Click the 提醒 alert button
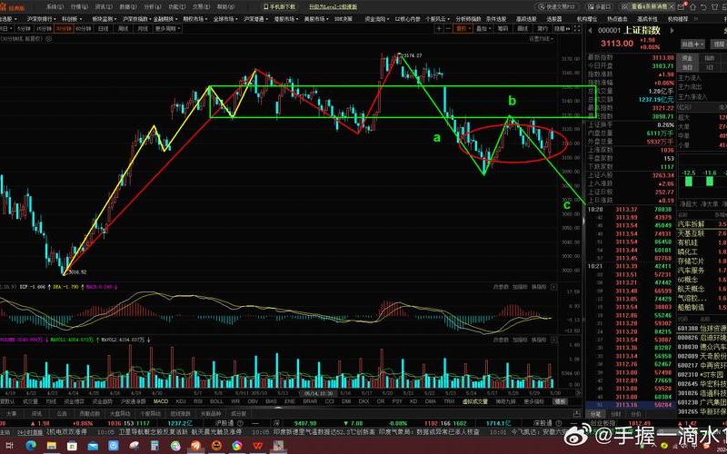Screen dimensions: 727x454 click(718, 44)
